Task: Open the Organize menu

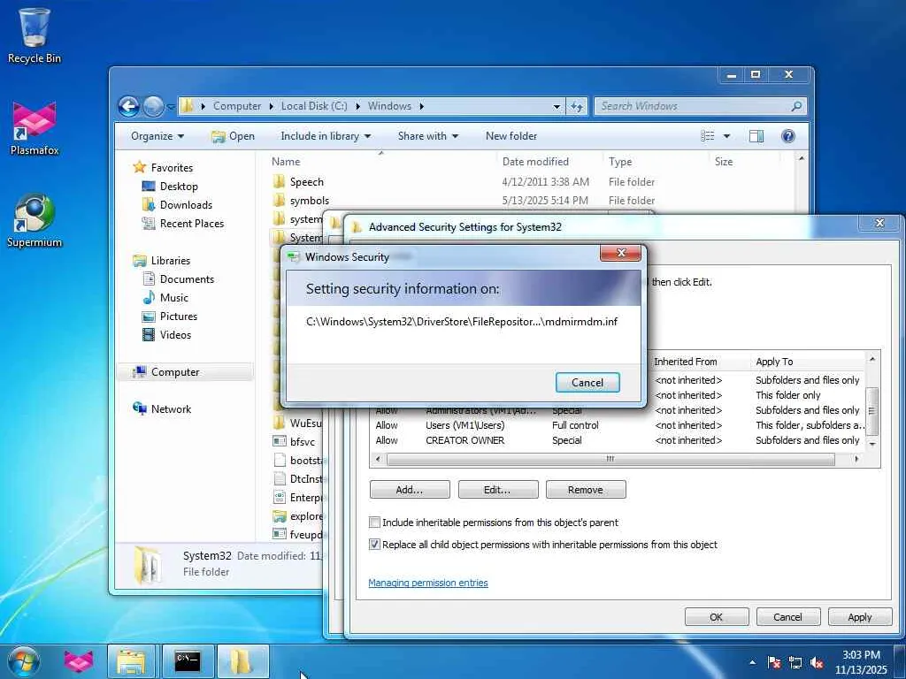Action: click(x=157, y=136)
